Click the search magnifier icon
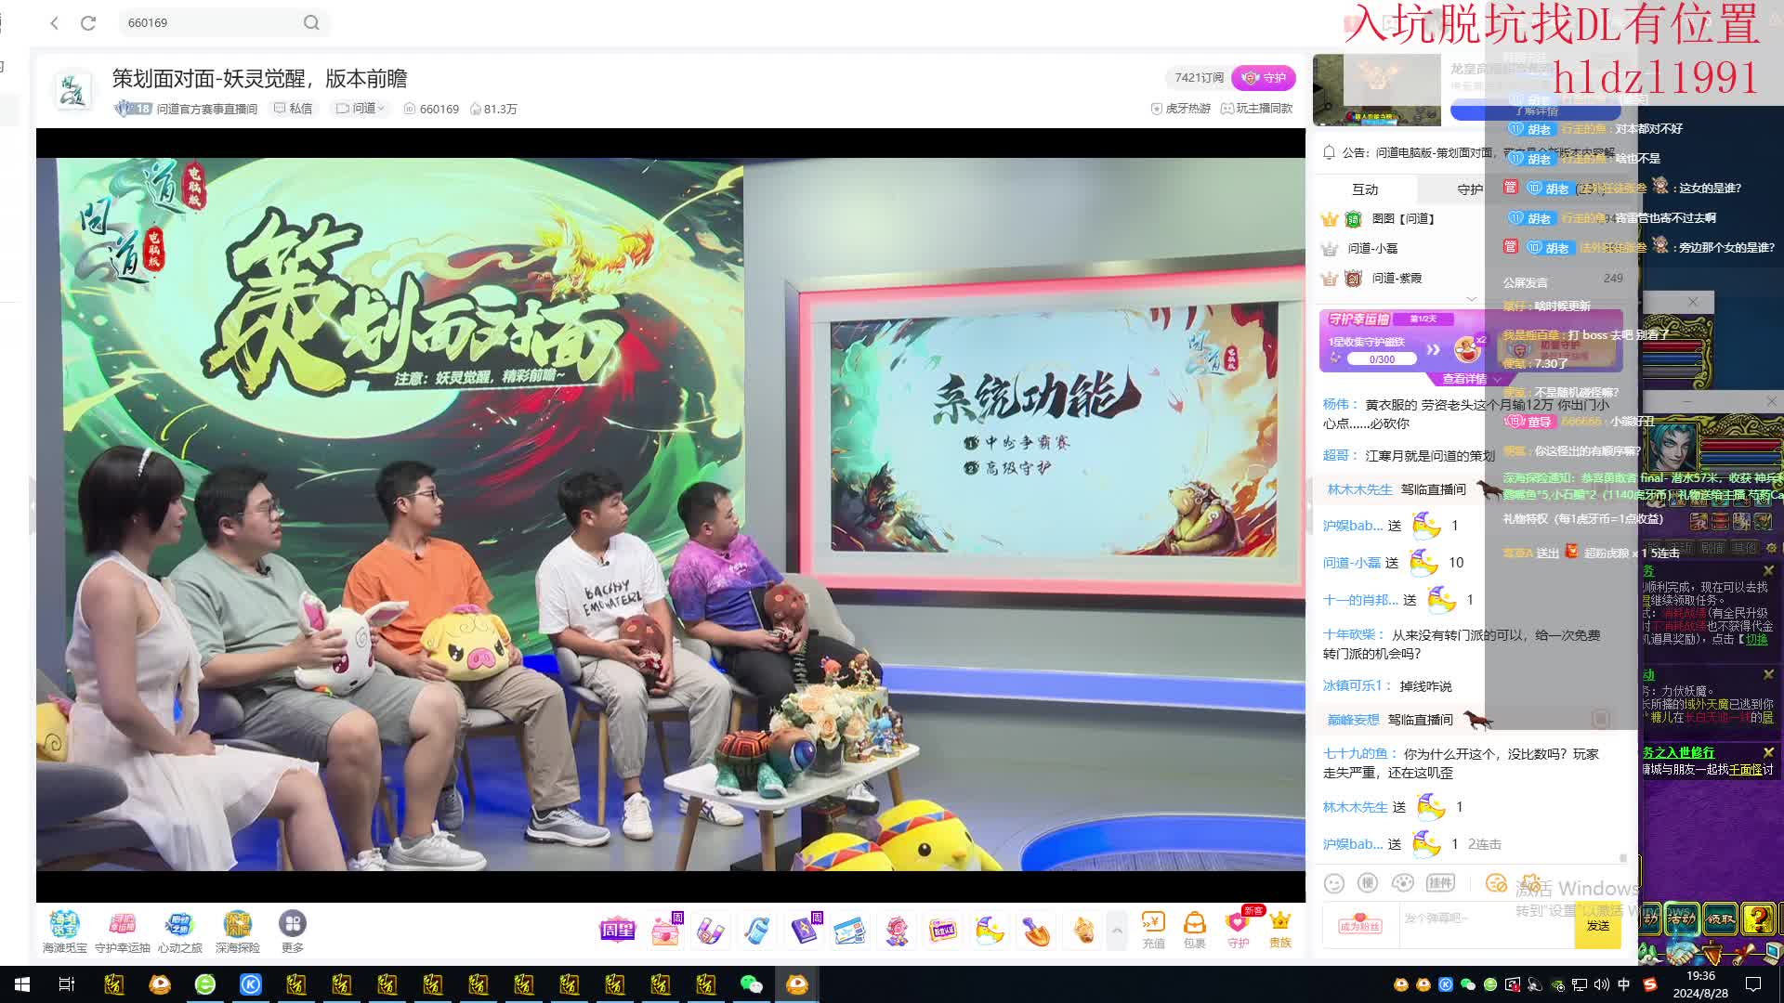Image resolution: width=1784 pixels, height=1003 pixels. pos(311,23)
